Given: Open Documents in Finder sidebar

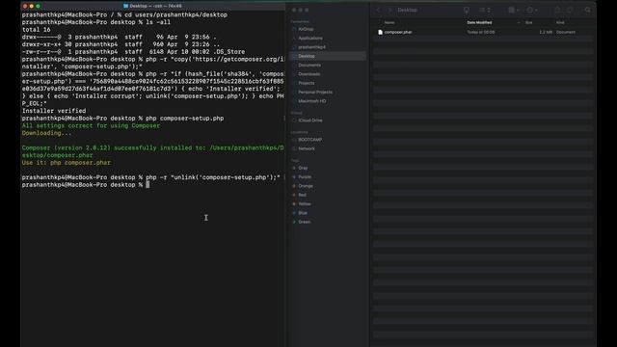Looking at the screenshot, I should (309, 66).
